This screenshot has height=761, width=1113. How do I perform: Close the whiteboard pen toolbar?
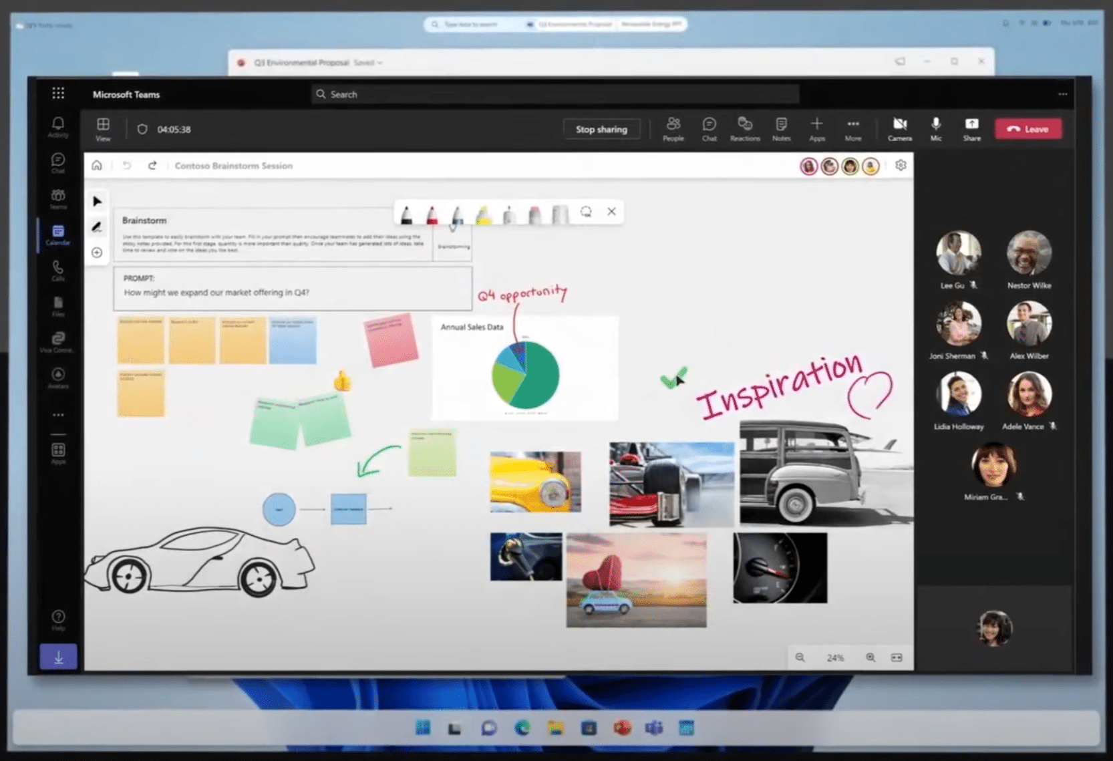click(611, 212)
